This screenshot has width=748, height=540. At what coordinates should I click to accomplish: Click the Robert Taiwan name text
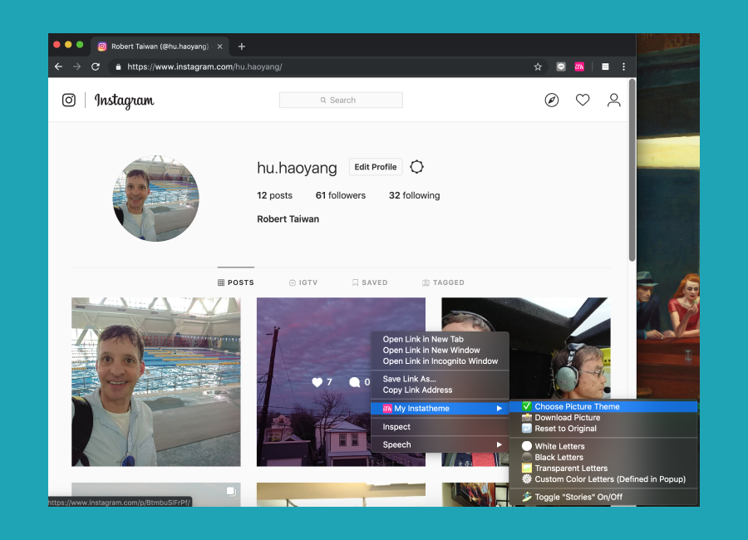(288, 219)
